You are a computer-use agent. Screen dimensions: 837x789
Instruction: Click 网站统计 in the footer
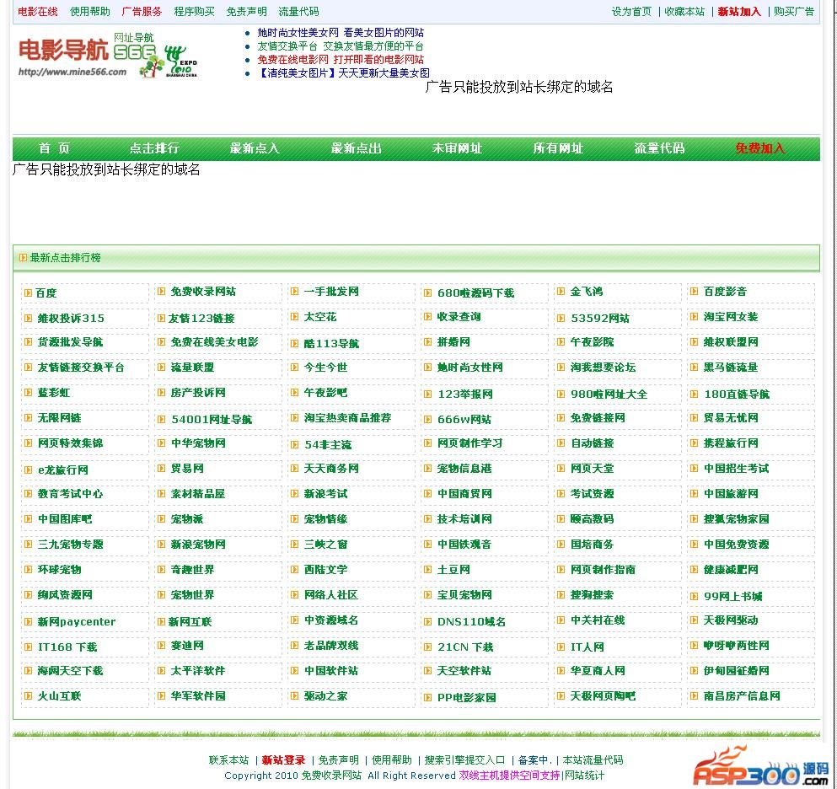[584, 776]
